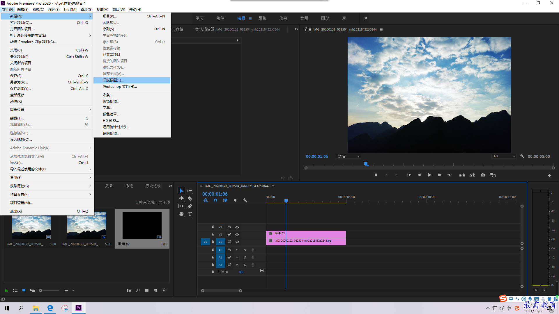
Task: Select the Hand tool
Action: coord(181,214)
